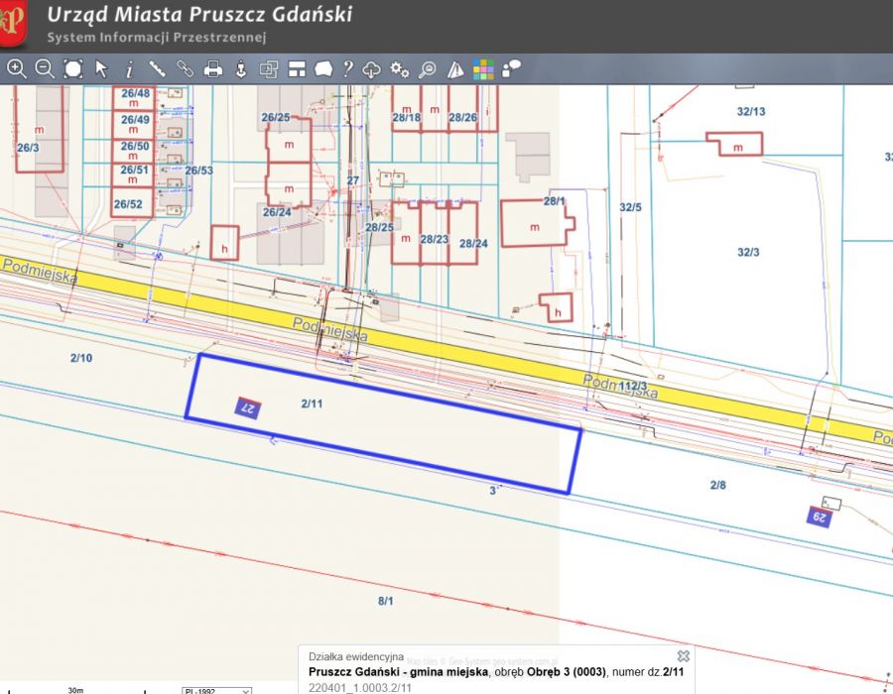The image size is (893, 694).
Task: Click the cloud download icon
Action: click(x=372, y=68)
